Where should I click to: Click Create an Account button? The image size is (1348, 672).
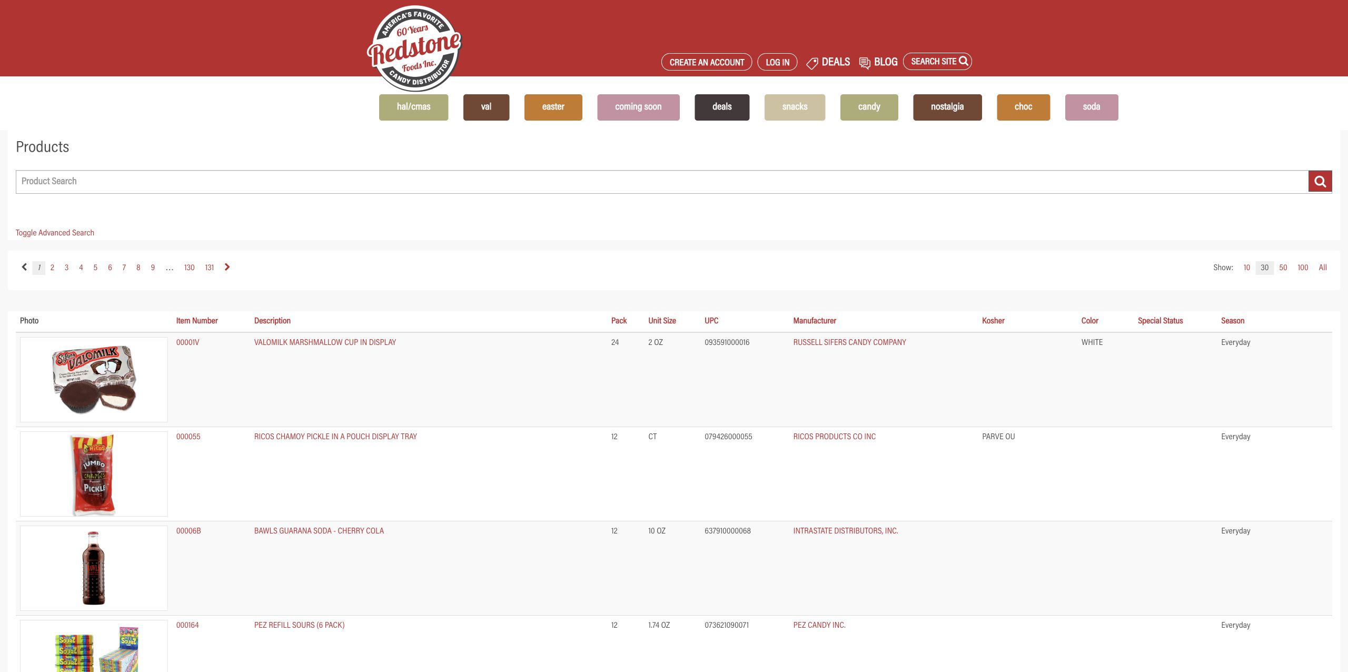(707, 62)
